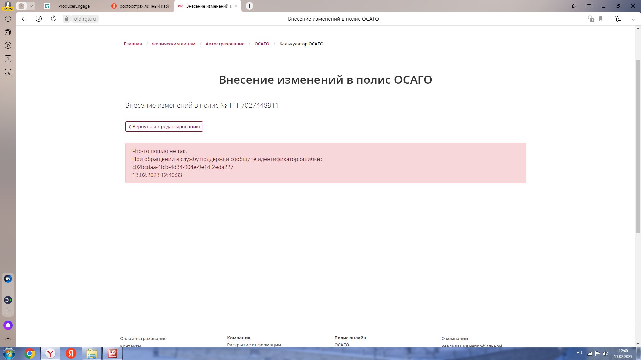Switch to the ProducerEngage tab
This screenshot has width=641, height=360.
(x=74, y=6)
